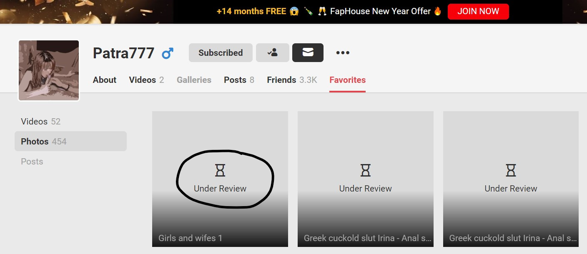Select the Galleries tab
This screenshot has width=587, height=254.
(x=194, y=80)
